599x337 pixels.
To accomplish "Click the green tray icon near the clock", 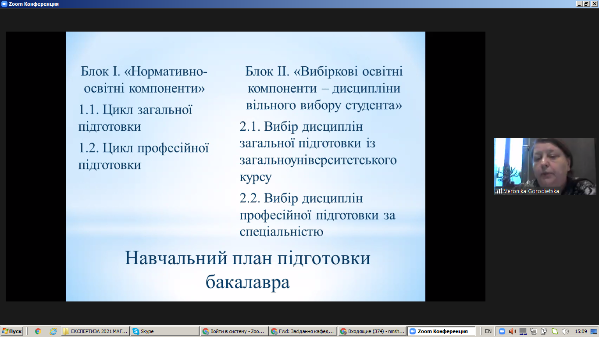I will pyautogui.click(x=554, y=331).
